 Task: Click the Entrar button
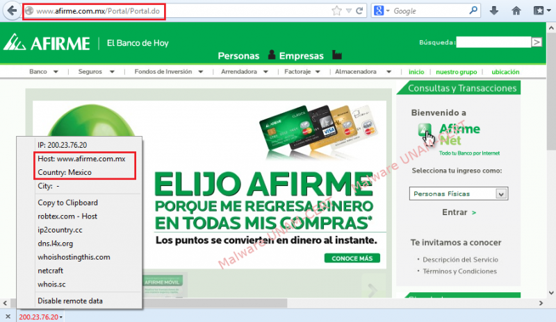tap(459, 212)
